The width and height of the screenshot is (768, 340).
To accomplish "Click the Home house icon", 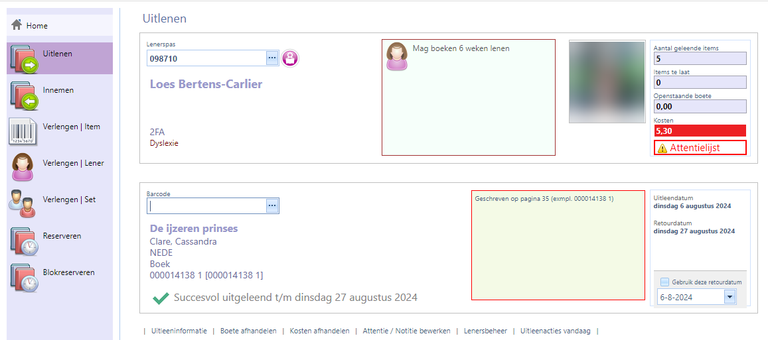I will coord(17,25).
